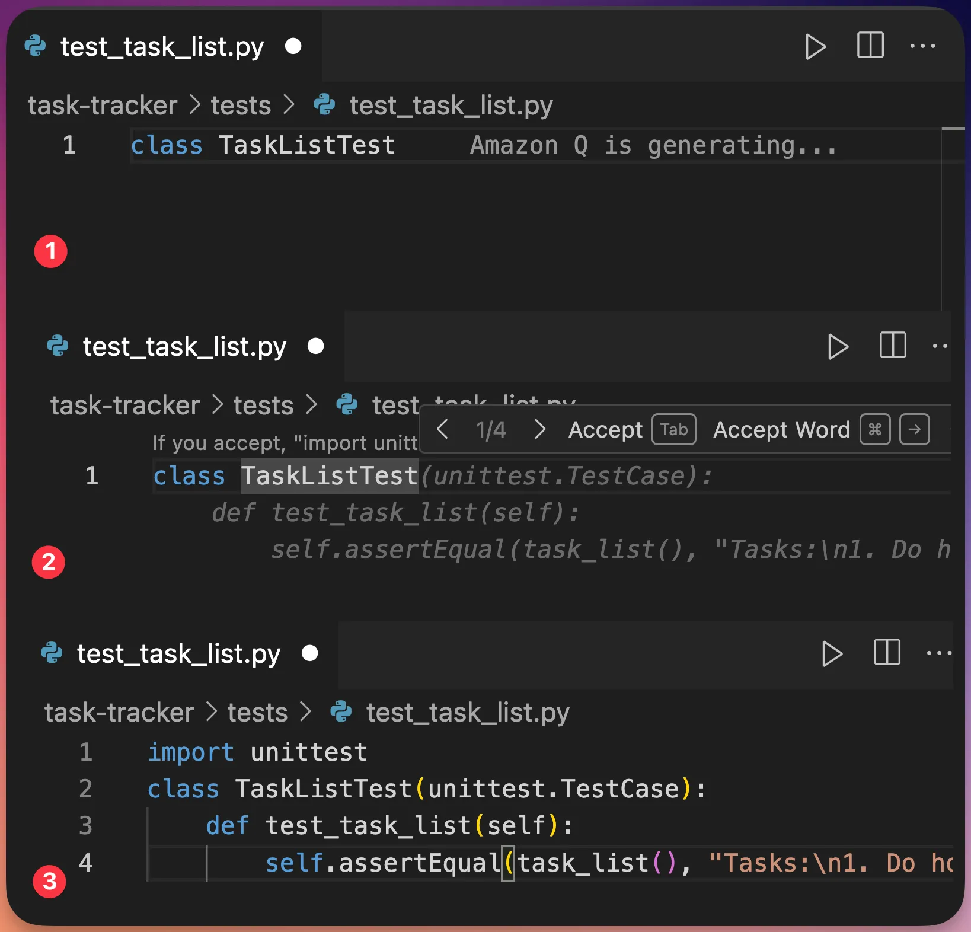This screenshot has width=971, height=932.
Task: Open tests breadcrumb in the 'Amazon Q is generating' editor
Action: 241,106
